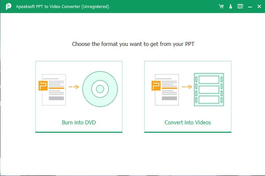
Task: Close the Apeaksoft converter window
Action: click(x=259, y=7)
